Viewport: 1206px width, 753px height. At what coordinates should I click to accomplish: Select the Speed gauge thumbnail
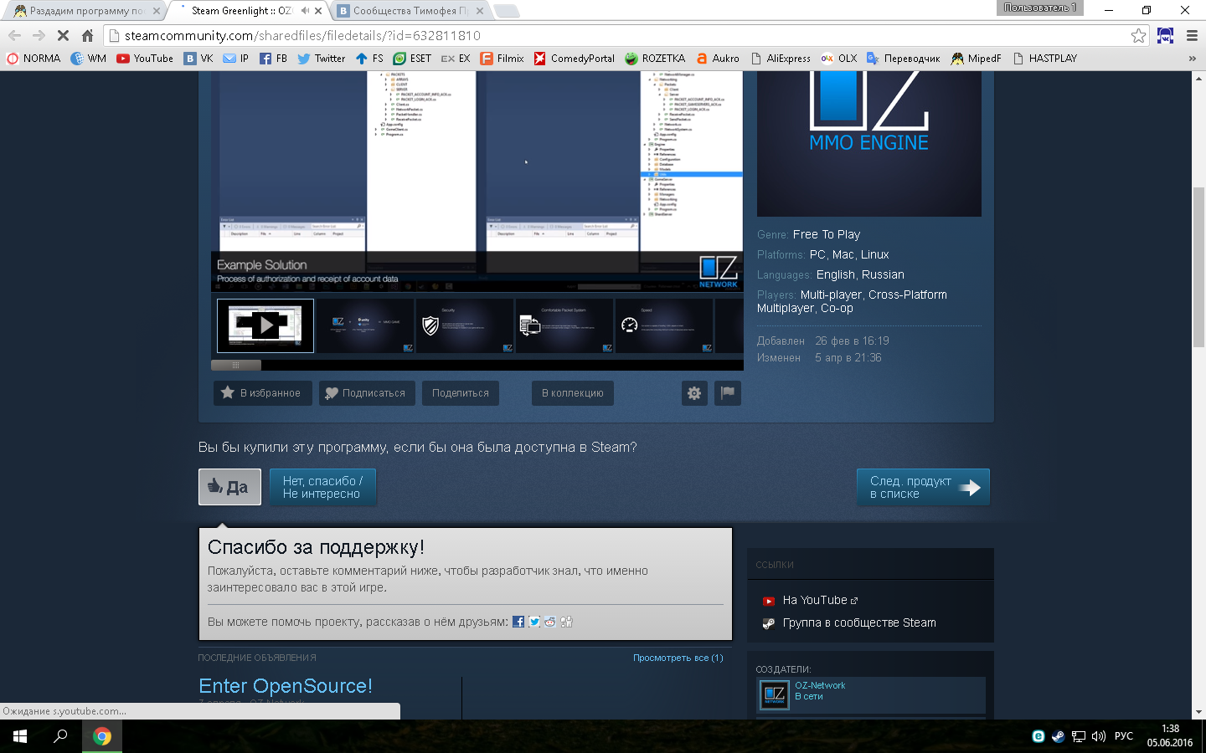tap(663, 325)
